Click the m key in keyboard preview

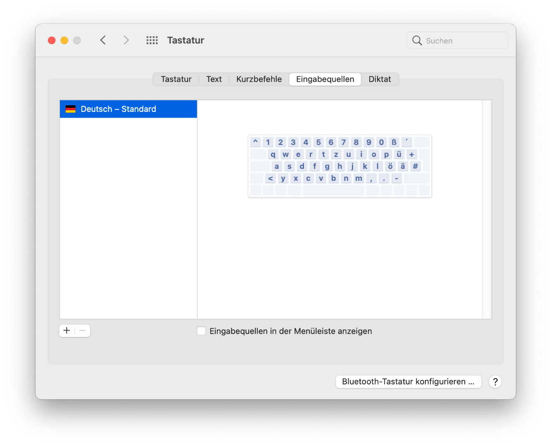pos(359,178)
